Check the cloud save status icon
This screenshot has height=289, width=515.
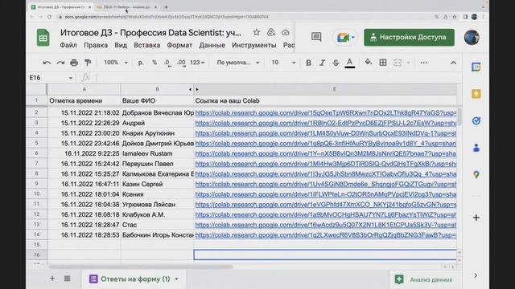coord(286,32)
